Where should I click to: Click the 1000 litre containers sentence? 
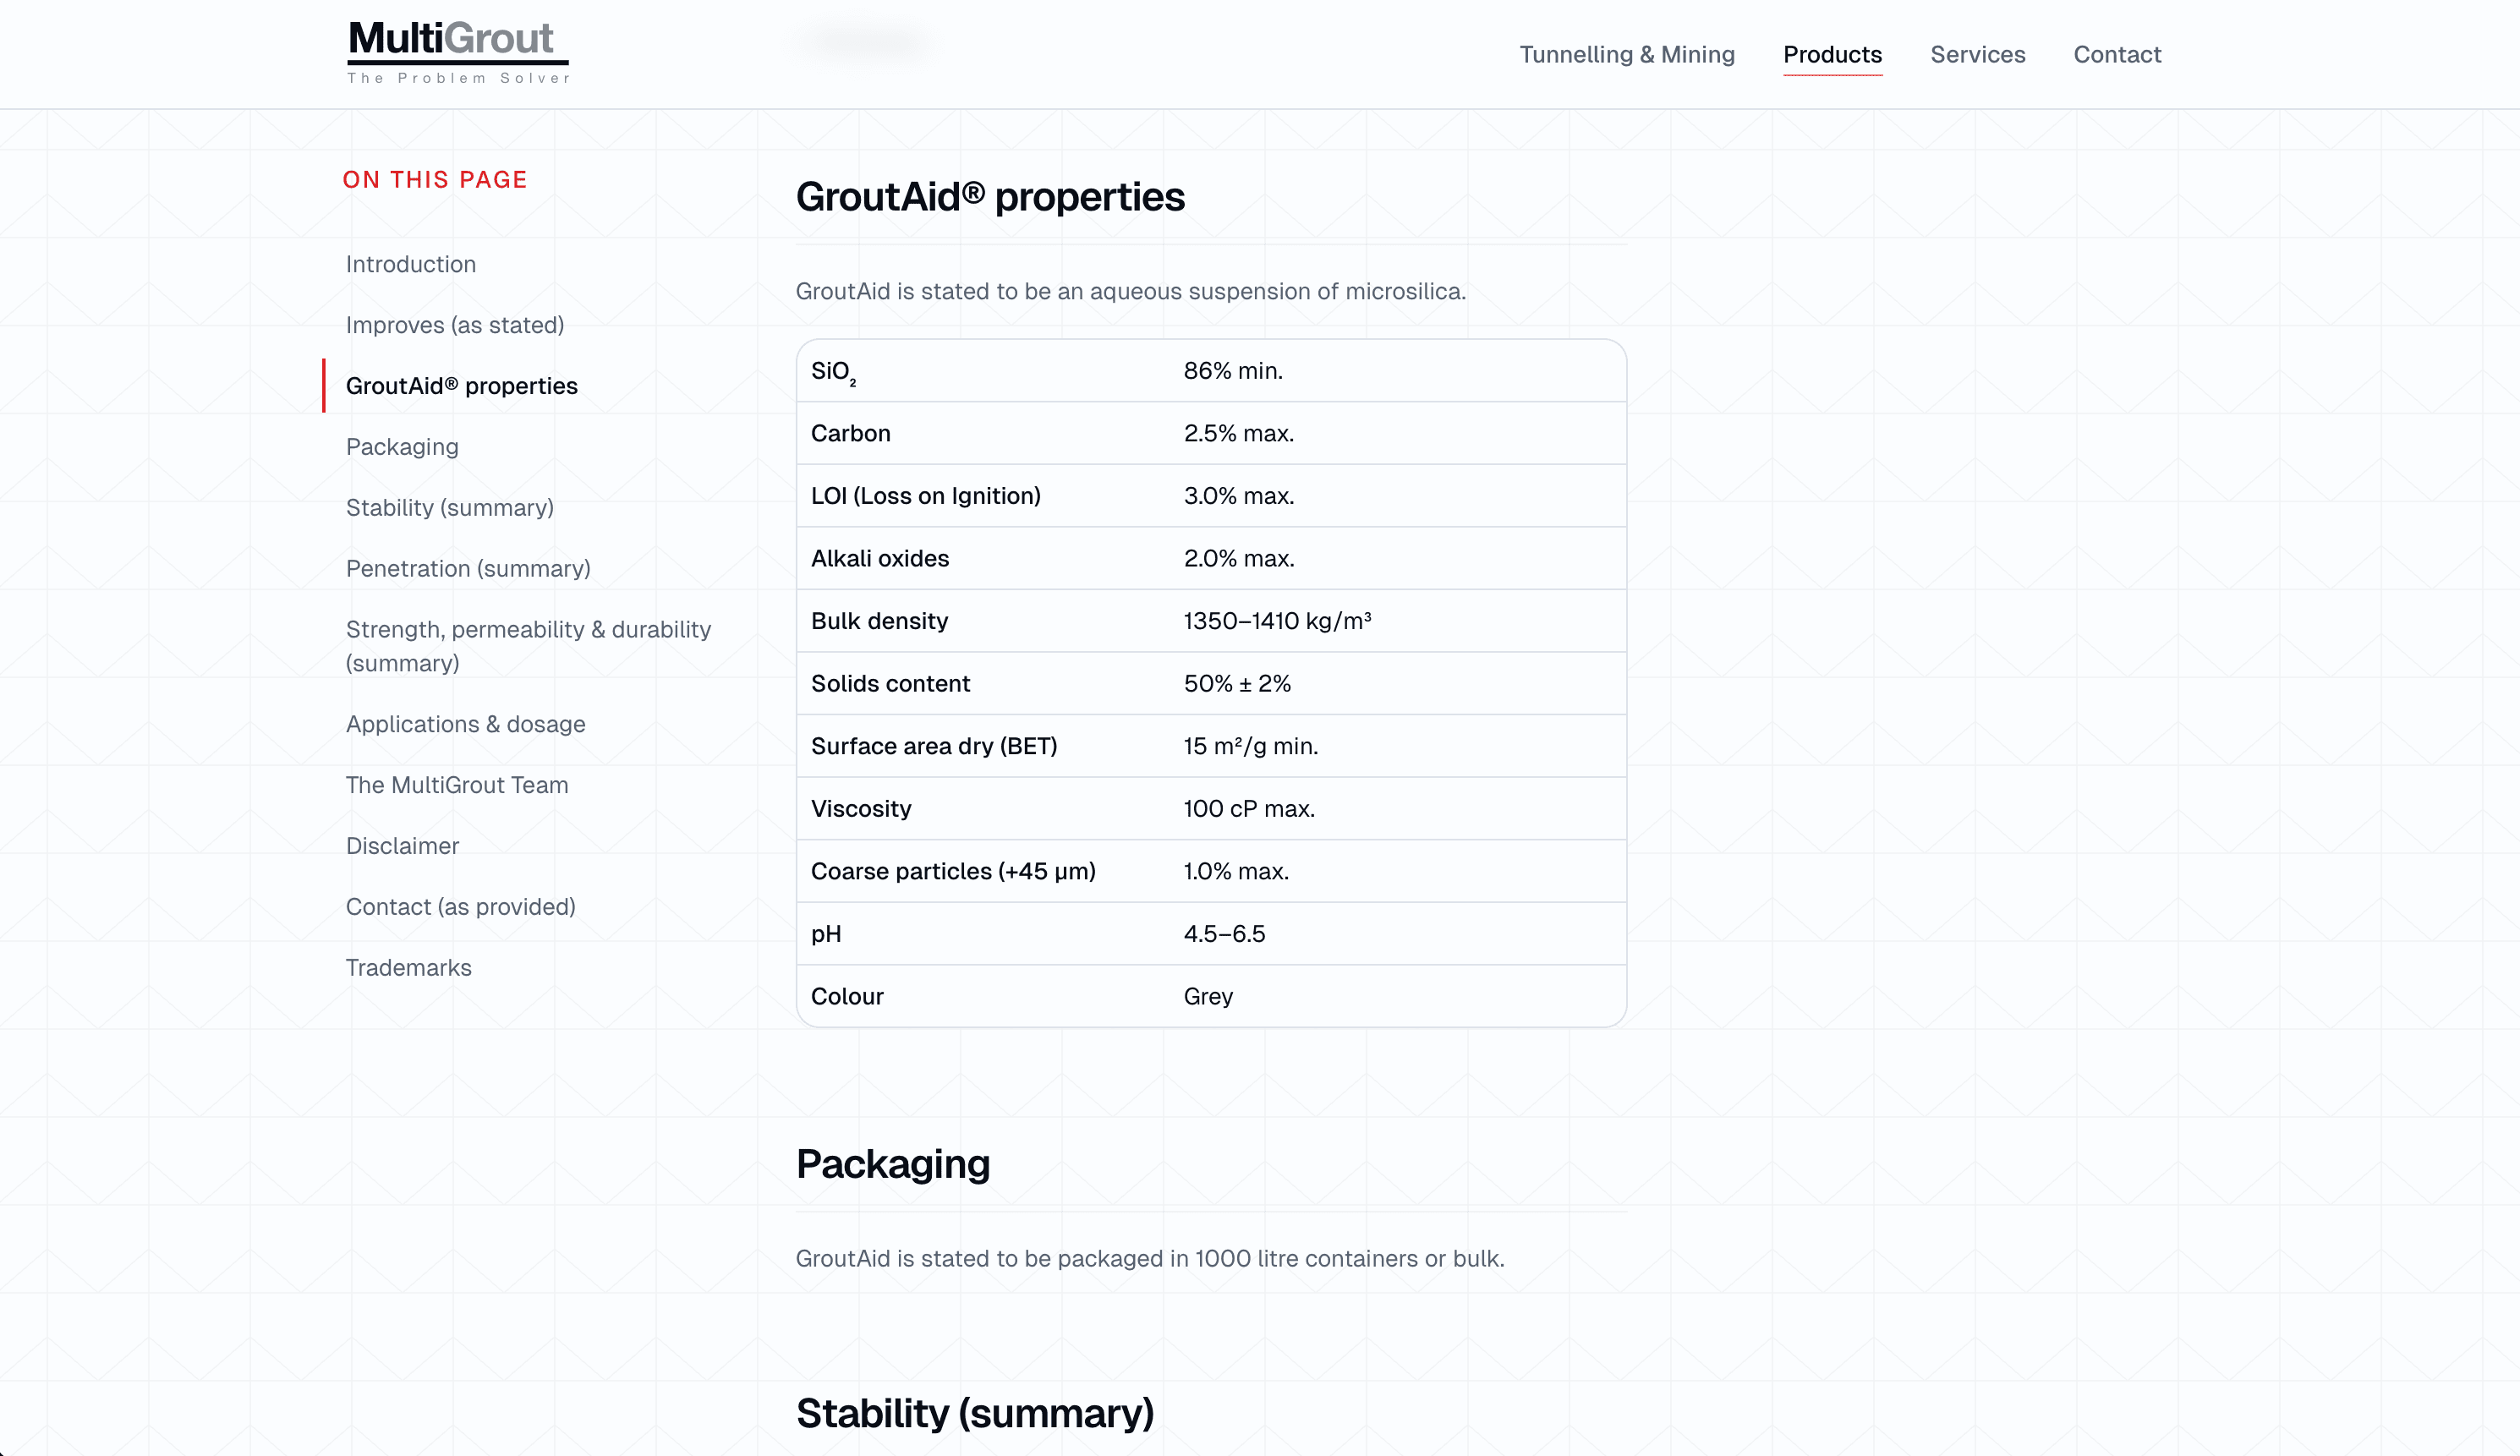coord(1150,1258)
